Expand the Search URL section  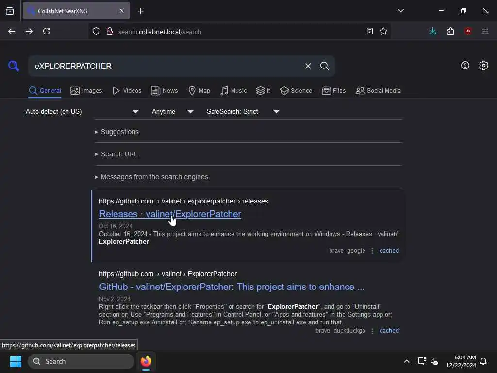(x=116, y=154)
